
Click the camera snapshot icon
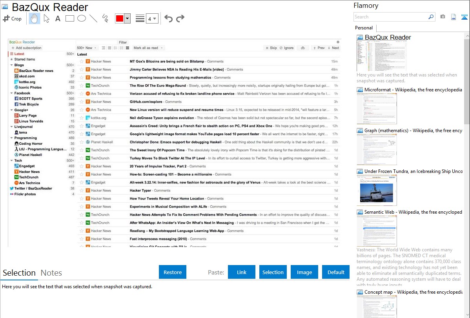coord(443,17)
